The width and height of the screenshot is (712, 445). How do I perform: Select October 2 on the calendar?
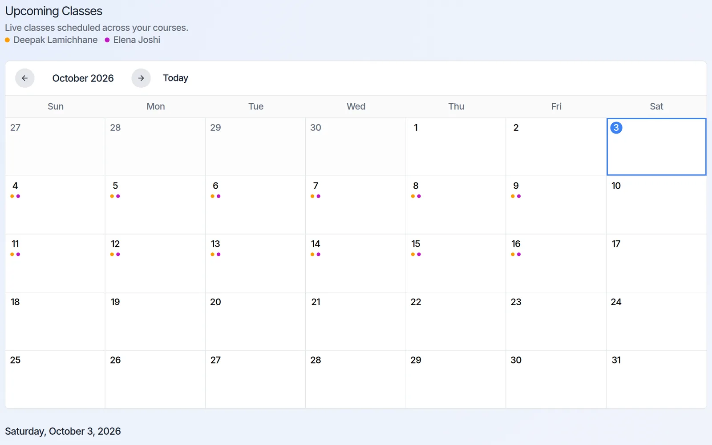556,147
